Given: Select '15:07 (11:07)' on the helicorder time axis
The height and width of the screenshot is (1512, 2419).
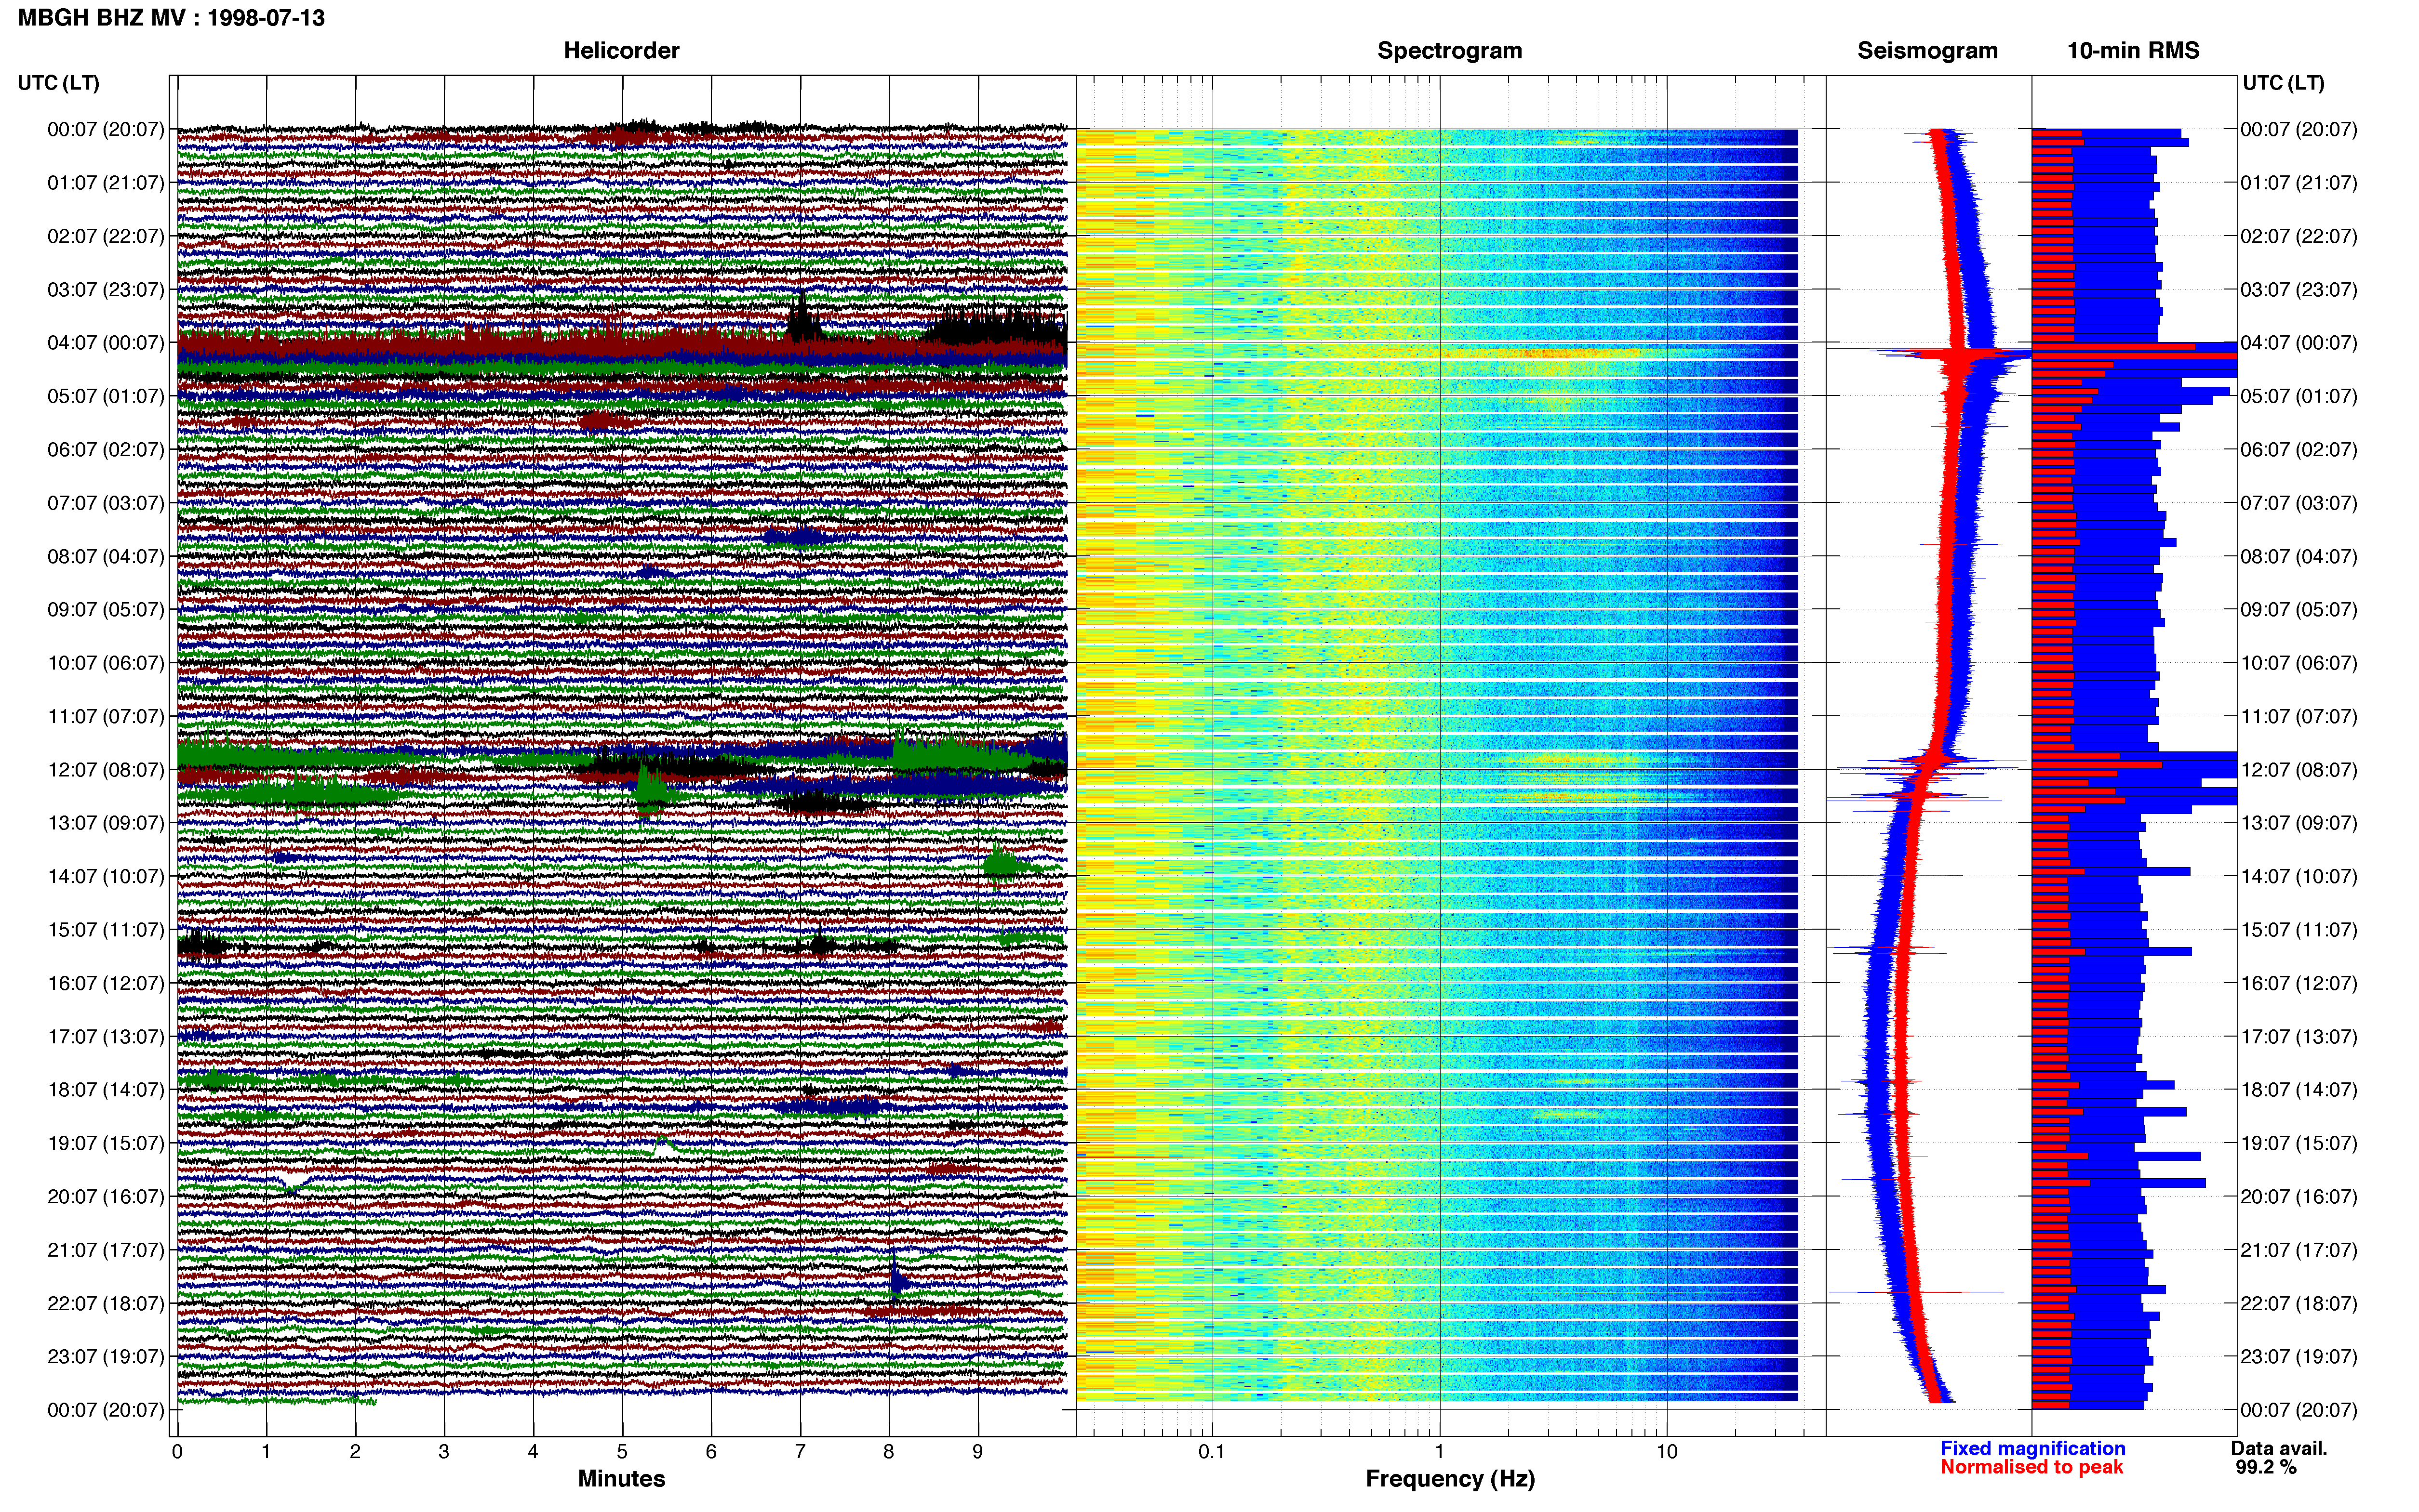Looking at the screenshot, I should (x=106, y=930).
